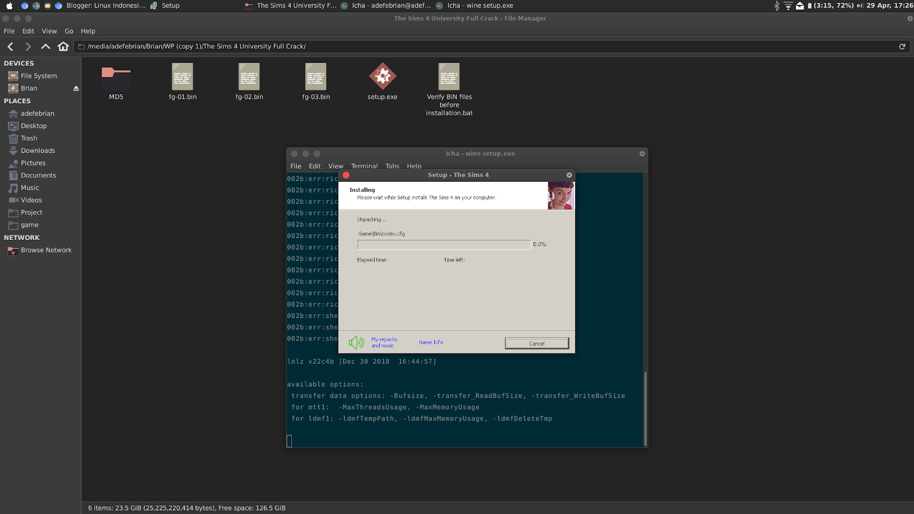This screenshot has height=514, width=914.
Task: Mute the installer music via speaker icon
Action: coord(356,342)
